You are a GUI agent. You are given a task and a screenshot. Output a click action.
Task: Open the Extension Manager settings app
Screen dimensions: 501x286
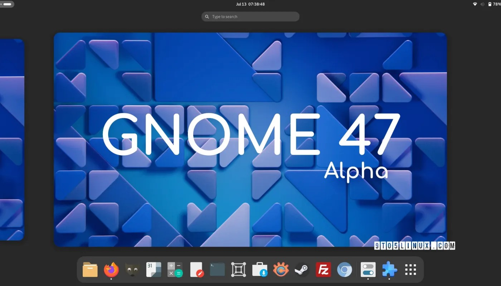(368, 270)
